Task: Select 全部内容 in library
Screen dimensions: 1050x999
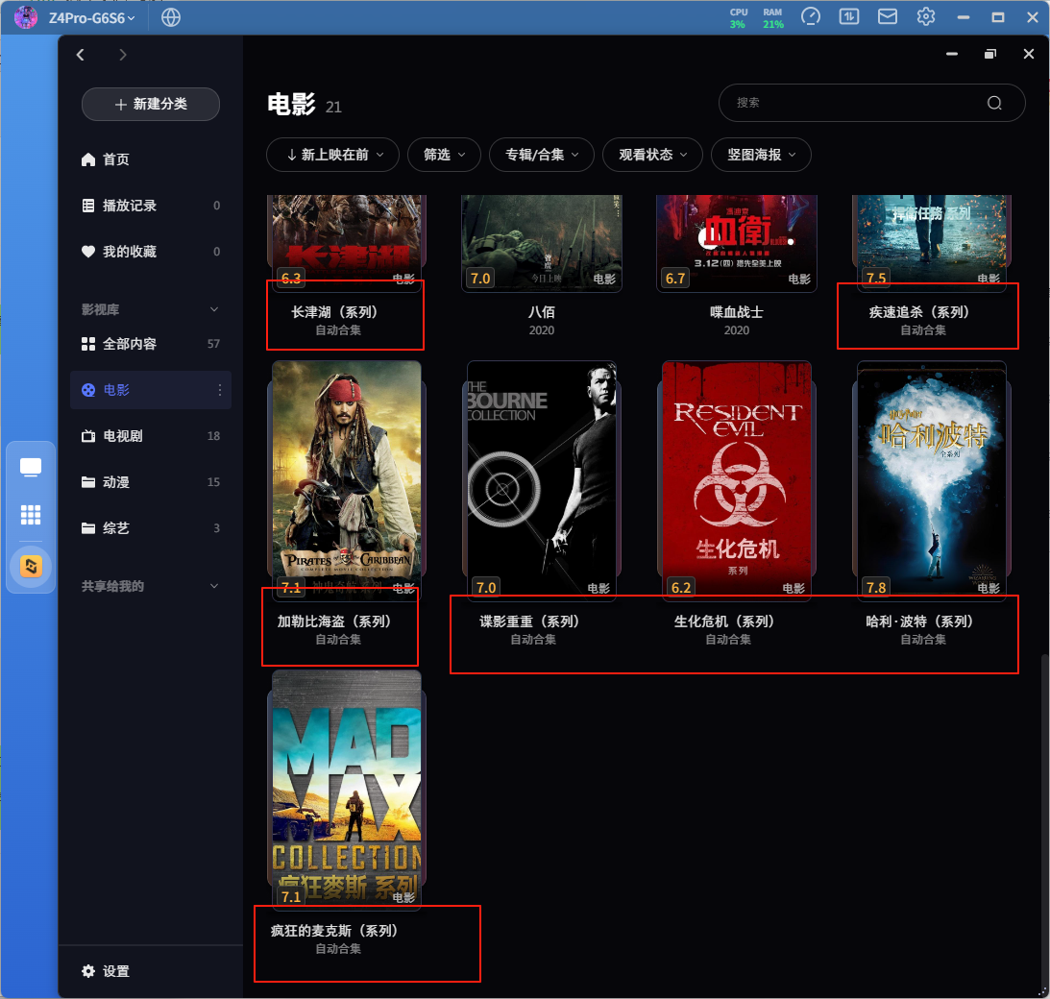Action: pyautogui.click(x=151, y=344)
